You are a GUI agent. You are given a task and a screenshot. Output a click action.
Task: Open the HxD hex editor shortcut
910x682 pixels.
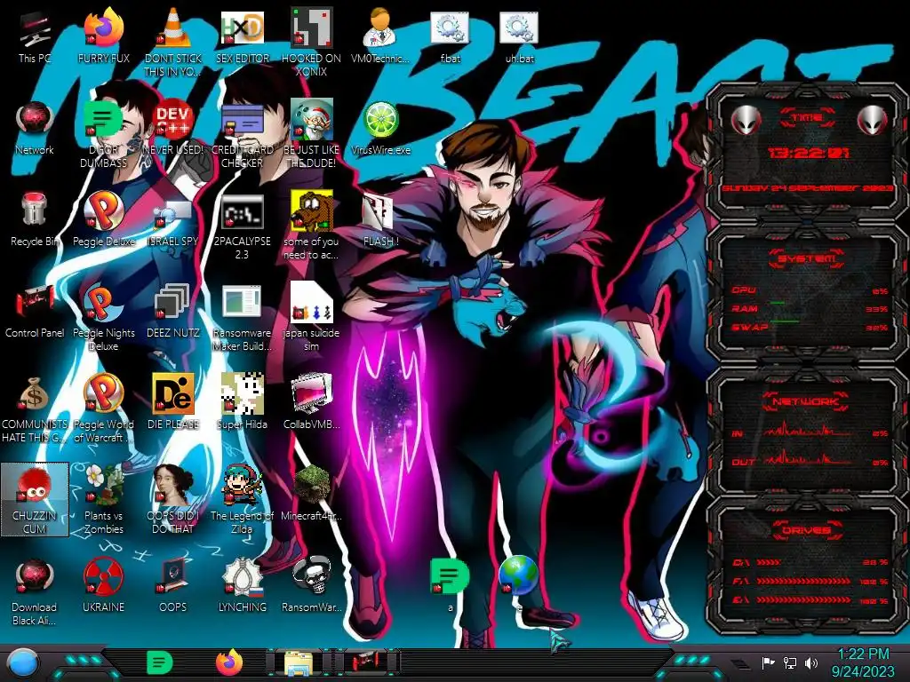242,28
